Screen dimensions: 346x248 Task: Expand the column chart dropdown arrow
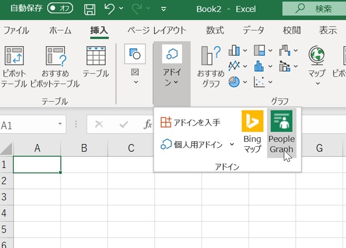tap(245, 50)
